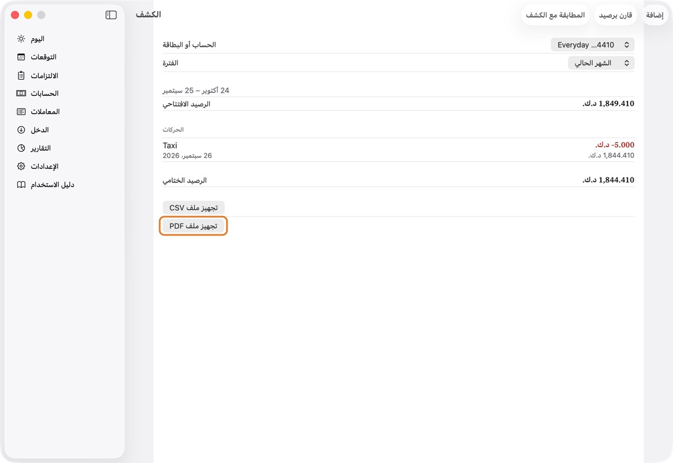This screenshot has width=673, height=463.
Task: Click the opening balance 1,849.410 value
Action: pyautogui.click(x=608, y=103)
